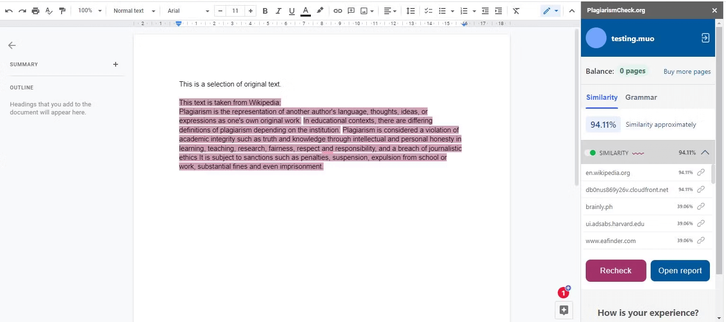726x322 pixels.
Task: Collapse the SIMILARITY results chevron
Action: 705,153
